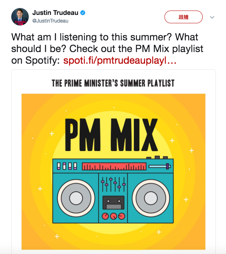226x254 pixels.
Task: Open the @JustinTrudeau handle link
Action: coord(50,21)
